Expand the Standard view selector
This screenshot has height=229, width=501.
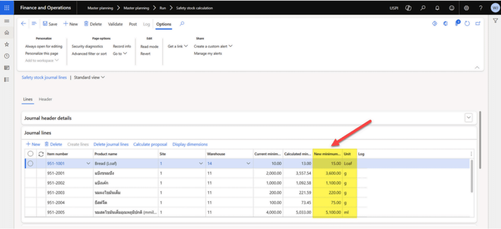89,77
